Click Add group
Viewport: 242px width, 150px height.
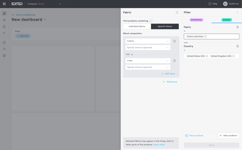click(170, 82)
